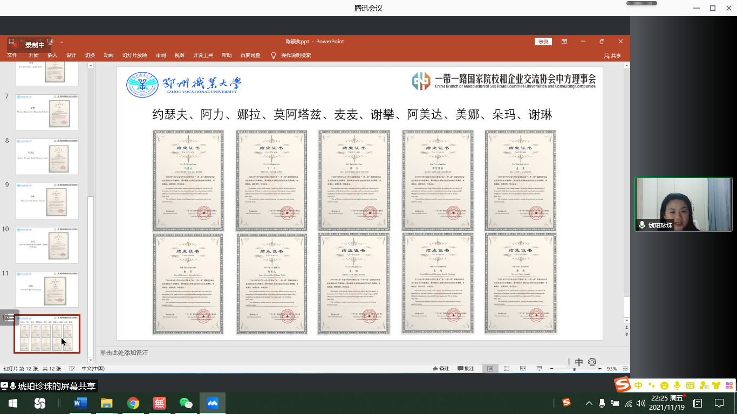The height and width of the screenshot is (414, 737).
Task: Switch to Reading view icon
Action: tap(523, 369)
